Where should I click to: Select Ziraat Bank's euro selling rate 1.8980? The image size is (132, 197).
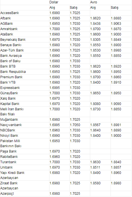[116, 183]
